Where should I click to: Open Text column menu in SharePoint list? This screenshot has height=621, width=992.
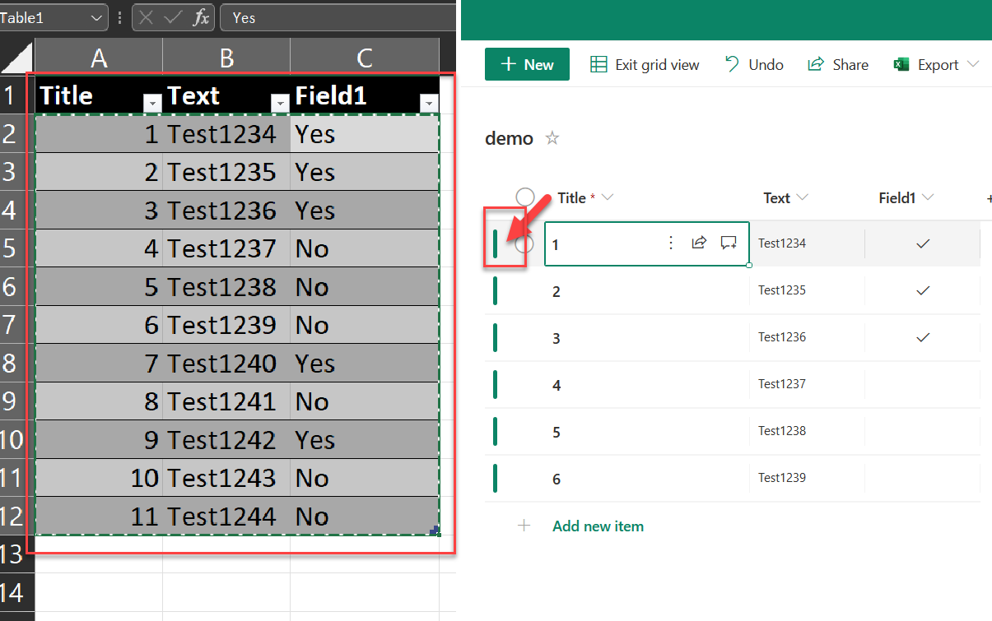[x=803, y=197]
